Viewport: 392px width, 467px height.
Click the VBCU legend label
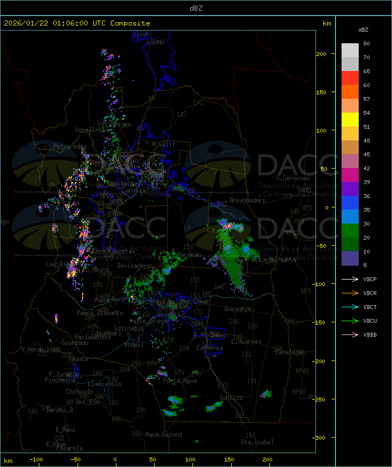click(370, 321)
